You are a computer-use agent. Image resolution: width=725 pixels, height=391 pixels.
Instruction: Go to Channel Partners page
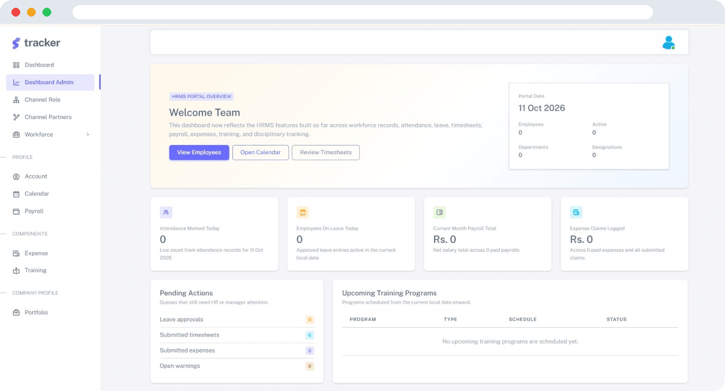point(50,117)
